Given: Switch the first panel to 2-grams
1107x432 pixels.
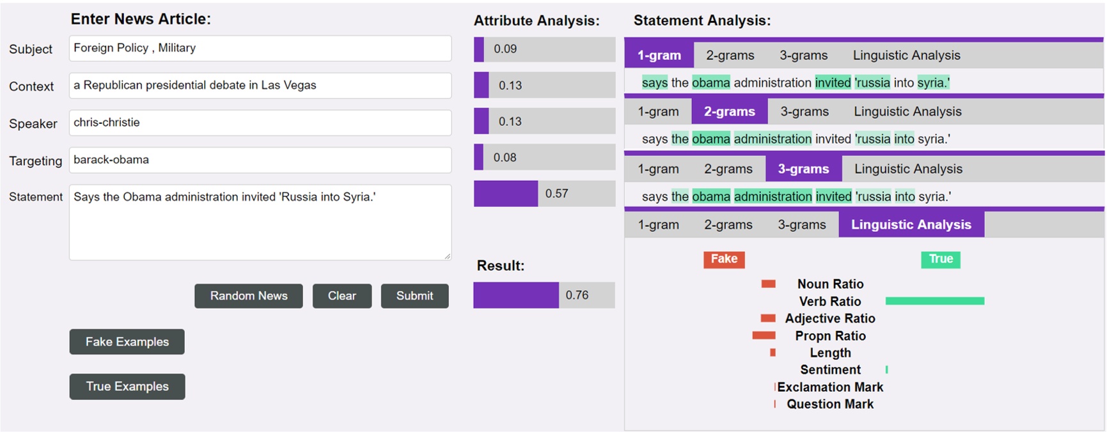Looking at the screenshot, I should click(x=730, y=55).
